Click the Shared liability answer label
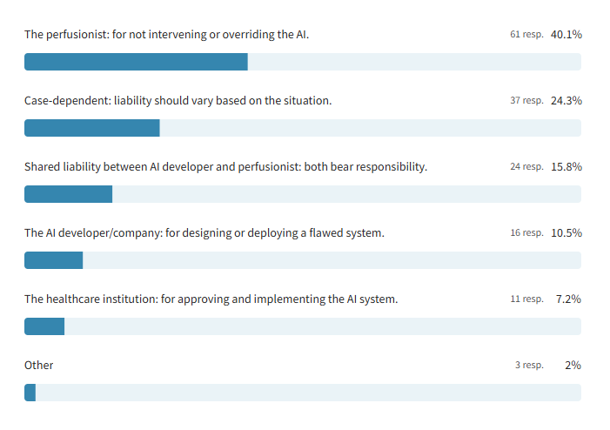The image size is (610, 430). [225, 167]
